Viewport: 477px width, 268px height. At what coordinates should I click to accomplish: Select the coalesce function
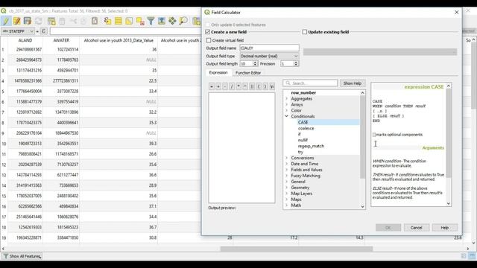pyautogui.click(x=306, y=128)
